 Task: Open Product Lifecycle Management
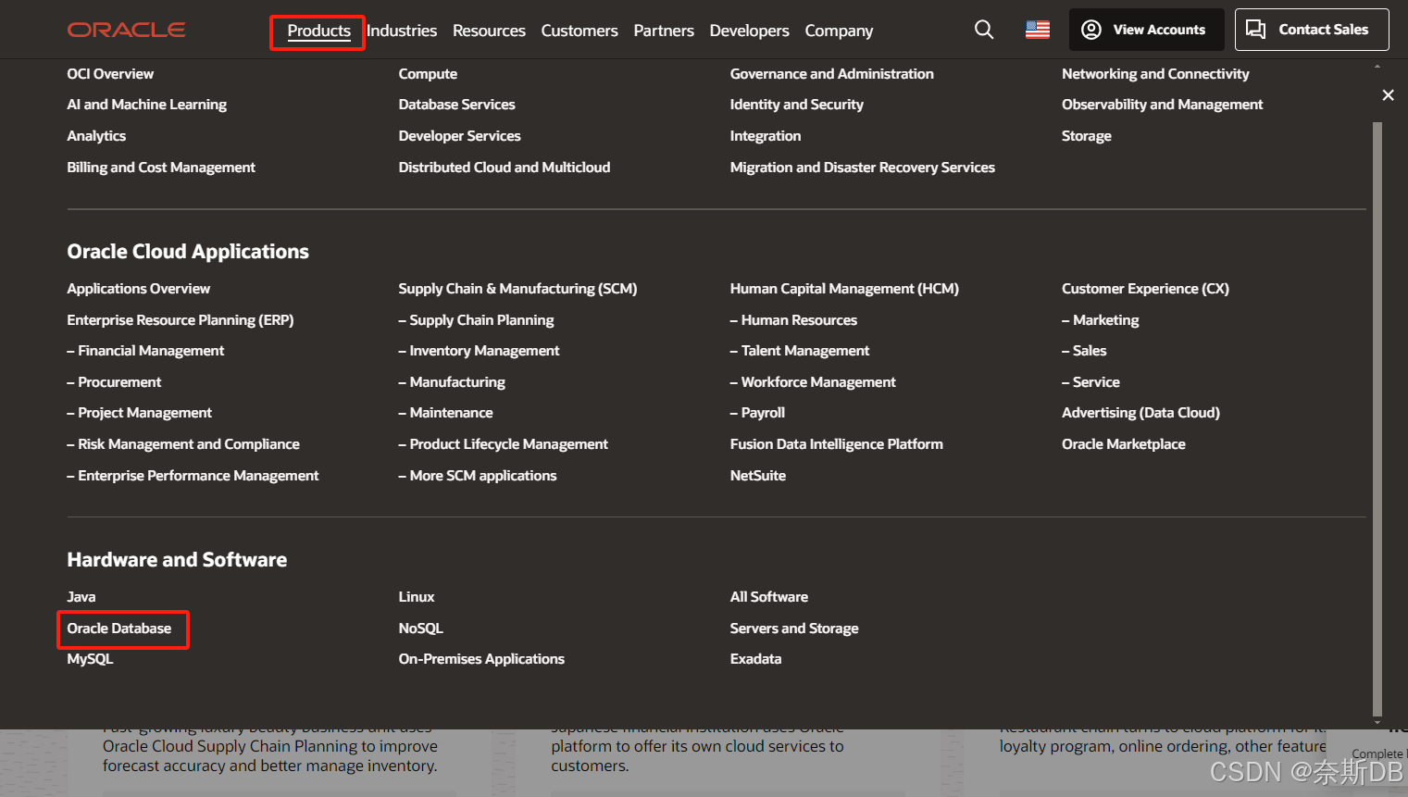tap(503, 444)
